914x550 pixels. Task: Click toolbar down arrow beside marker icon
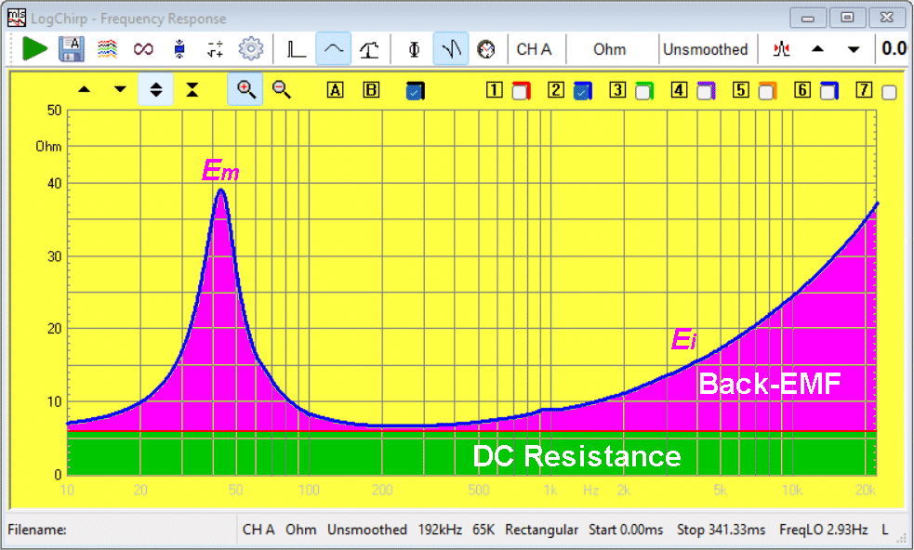point(854,49)
